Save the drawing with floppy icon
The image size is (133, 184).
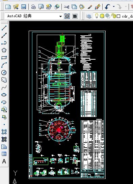coord(24,7)
